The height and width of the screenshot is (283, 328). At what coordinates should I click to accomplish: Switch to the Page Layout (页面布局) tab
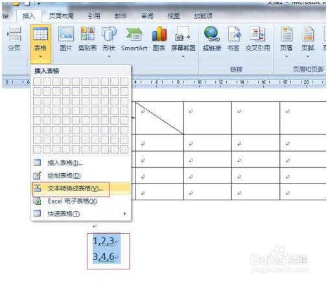click(62, 16)
